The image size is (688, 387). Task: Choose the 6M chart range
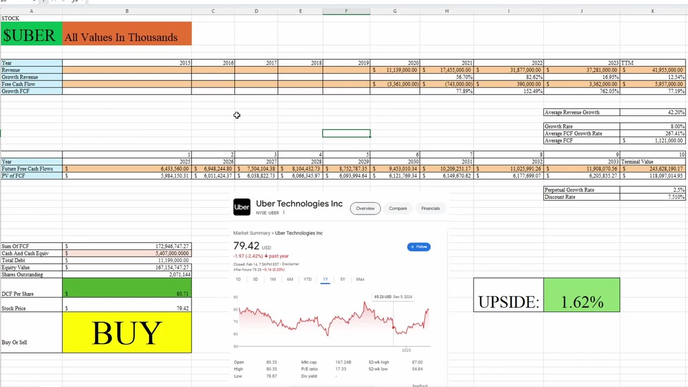coord(290,279)
